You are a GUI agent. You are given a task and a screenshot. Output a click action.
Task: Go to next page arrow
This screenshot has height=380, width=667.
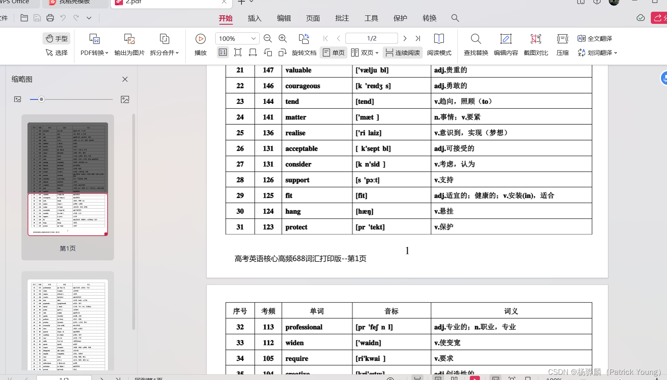tap(405, 38)
